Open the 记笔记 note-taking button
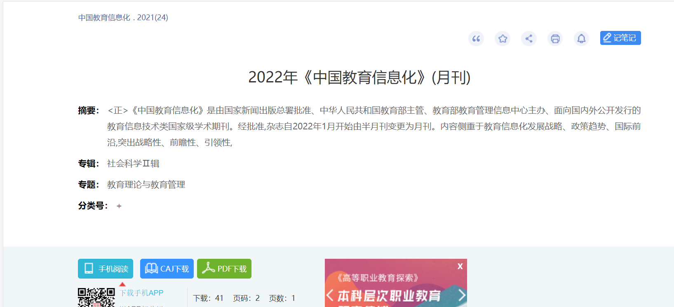This screenshot has height=307, width=674. click(620, 38)
